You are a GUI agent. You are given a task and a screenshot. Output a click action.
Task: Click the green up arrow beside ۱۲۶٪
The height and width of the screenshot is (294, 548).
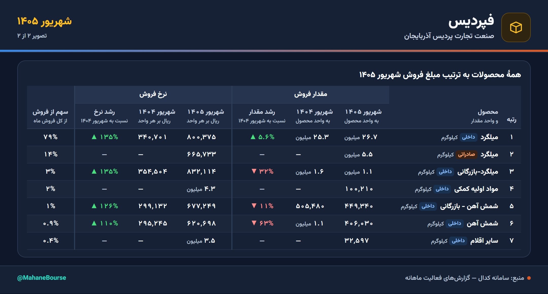coord(94,206)
